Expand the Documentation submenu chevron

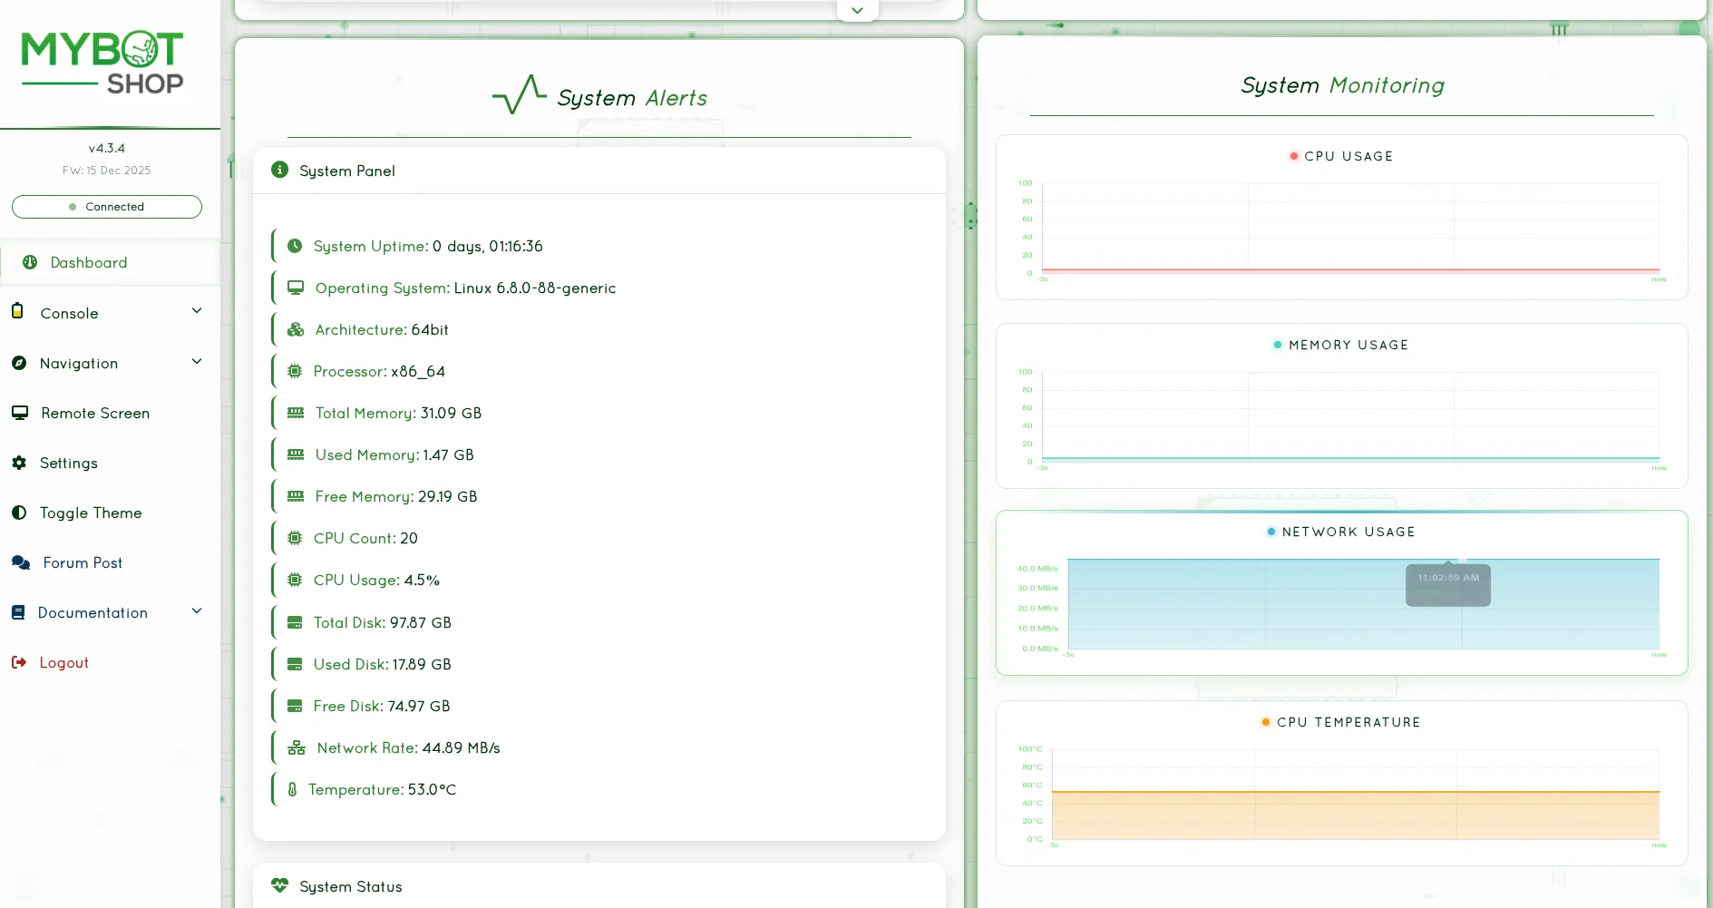[197, 611]
